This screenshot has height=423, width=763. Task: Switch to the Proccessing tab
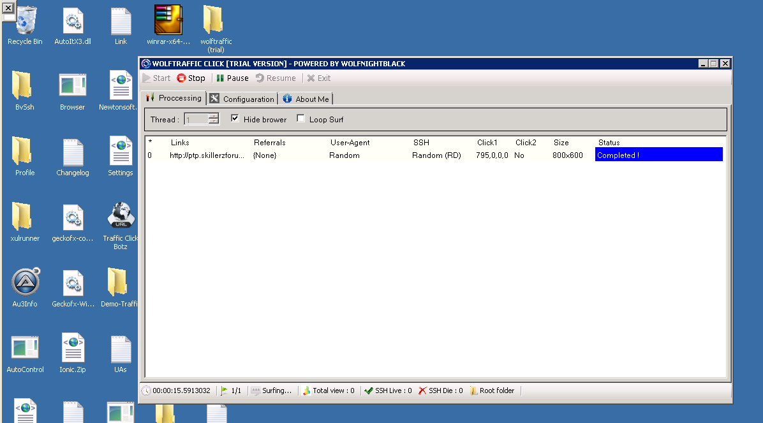coord(174,98)
